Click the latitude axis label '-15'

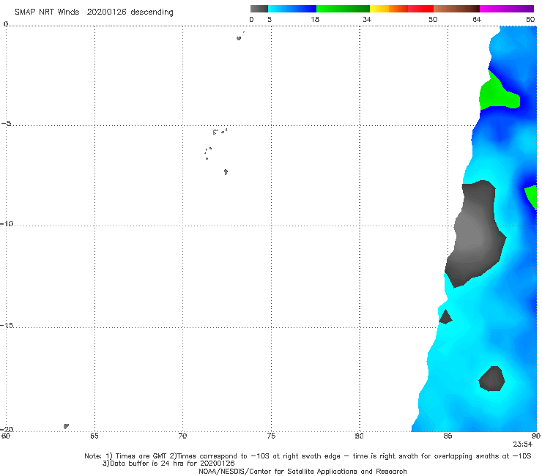(7, 325)
